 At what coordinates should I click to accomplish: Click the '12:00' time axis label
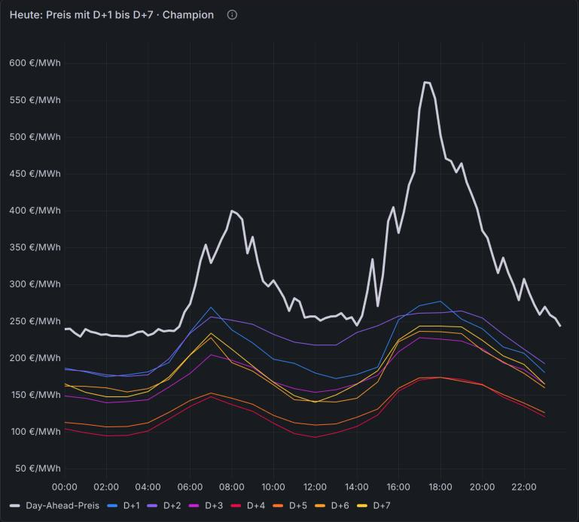[315, 487]
